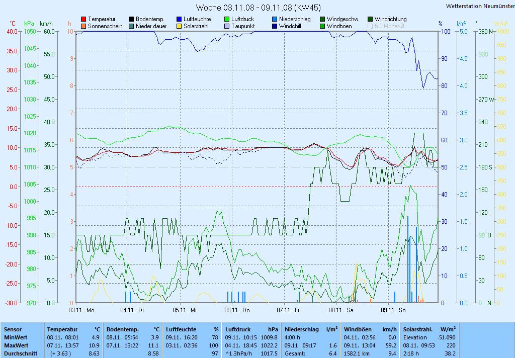
Task: Click the Windböen legend label
Action: coord(339,26)
